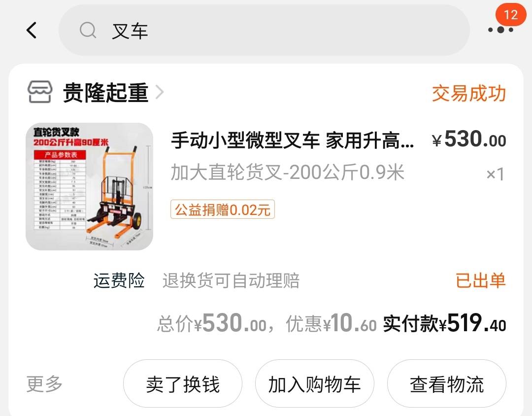
Task: Select variant text 加大直轮货叉-200公斤0.9米
Action: 287,172
